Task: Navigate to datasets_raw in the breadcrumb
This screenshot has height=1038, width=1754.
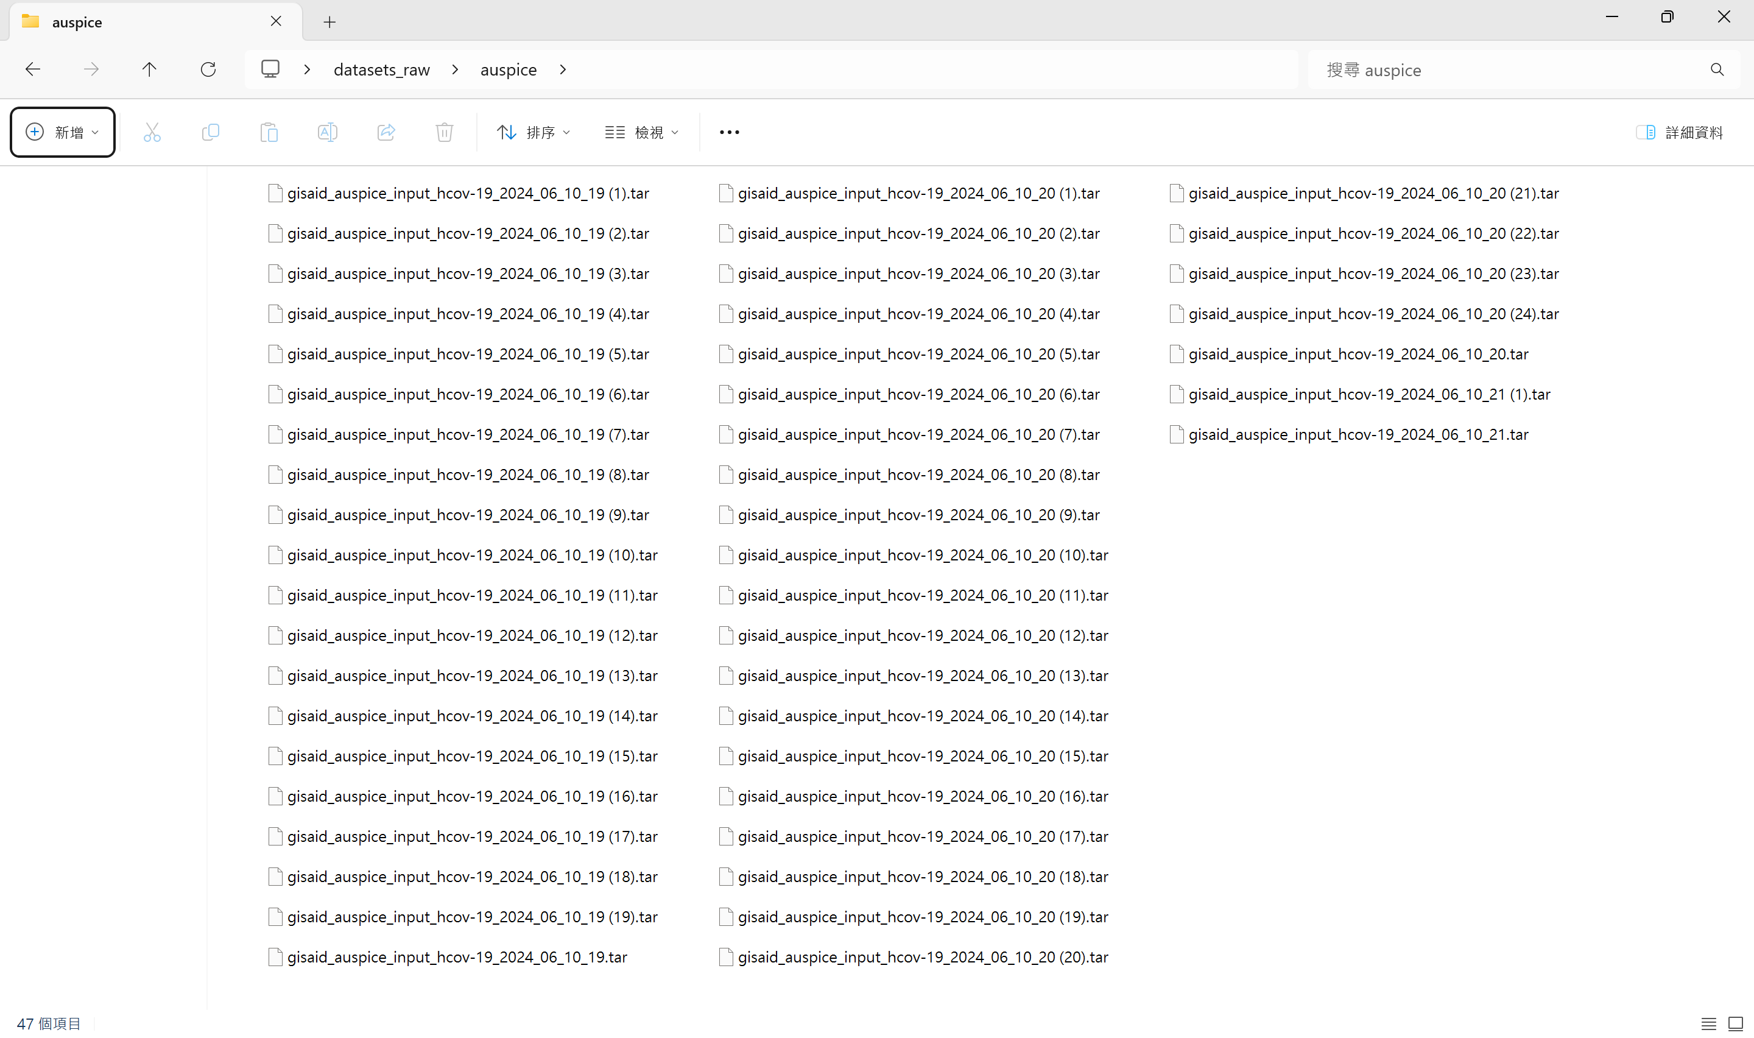Action: (382, 69)
